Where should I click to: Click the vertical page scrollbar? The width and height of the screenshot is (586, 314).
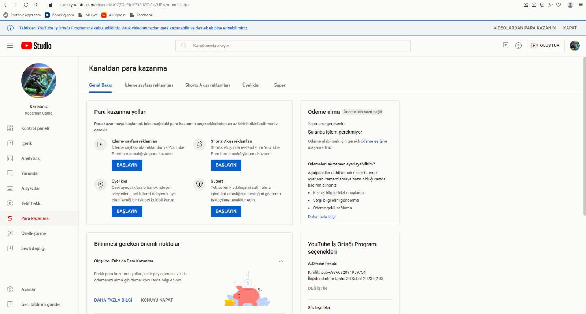[x=584, y=135]
